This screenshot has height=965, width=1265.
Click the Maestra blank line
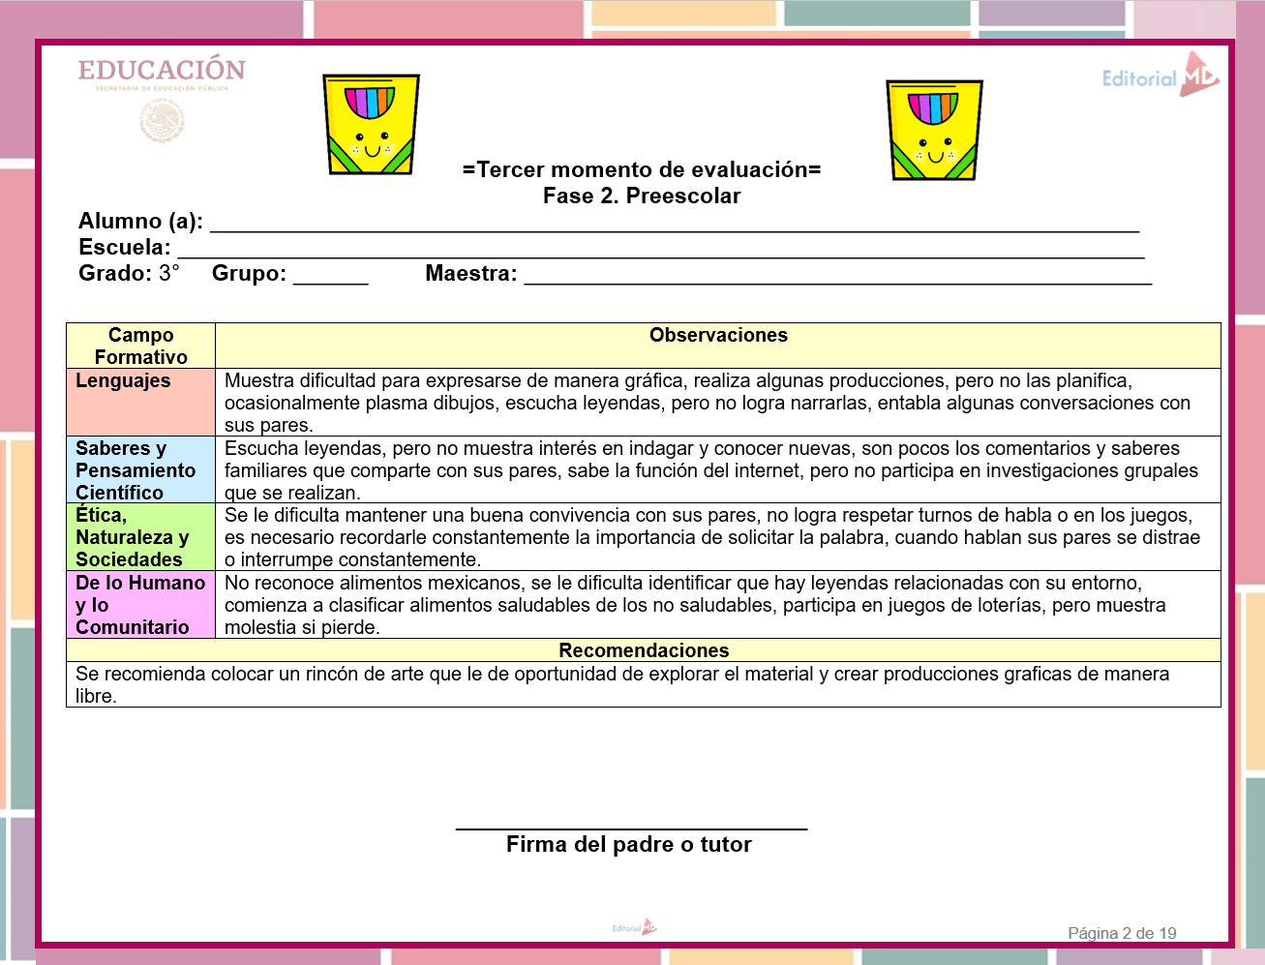tap(838, 283)
